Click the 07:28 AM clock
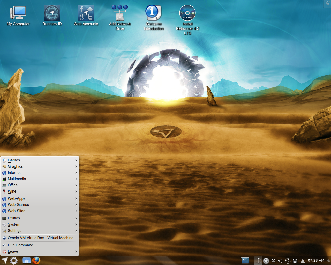331x265 pixels. click(316, 260)
